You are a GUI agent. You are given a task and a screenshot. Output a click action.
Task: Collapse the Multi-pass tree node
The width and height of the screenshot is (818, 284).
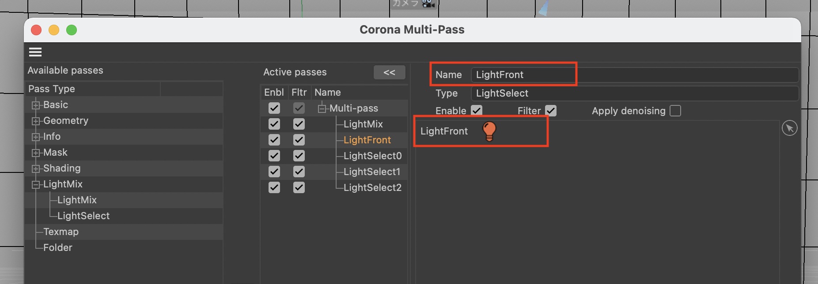point(322,108)
